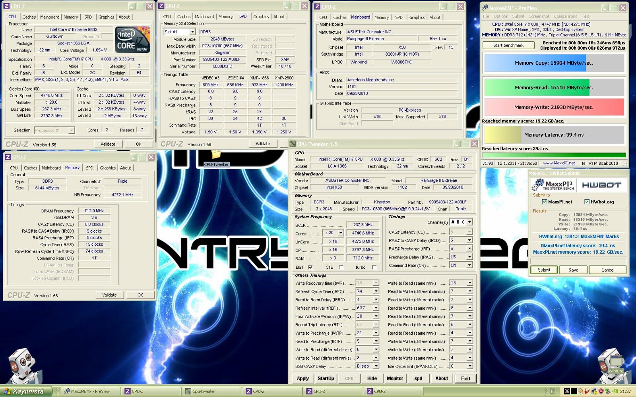The width and height of the screenshot is (636, 397).
Task: Click the FI language indicator in taskbar
Action: (553, 391)
